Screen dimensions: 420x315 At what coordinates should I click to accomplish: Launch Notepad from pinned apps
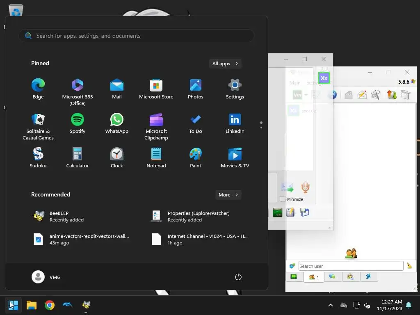click(x=156, y=158)
